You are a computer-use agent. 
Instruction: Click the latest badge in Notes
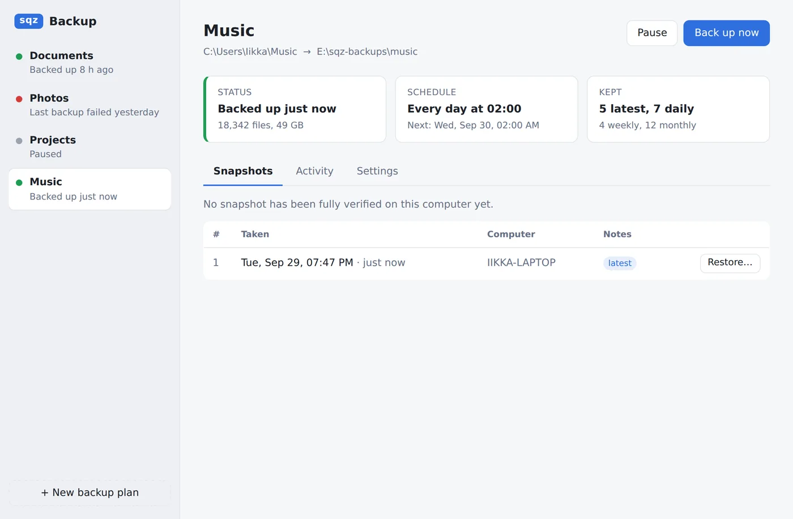coord(620,263)
